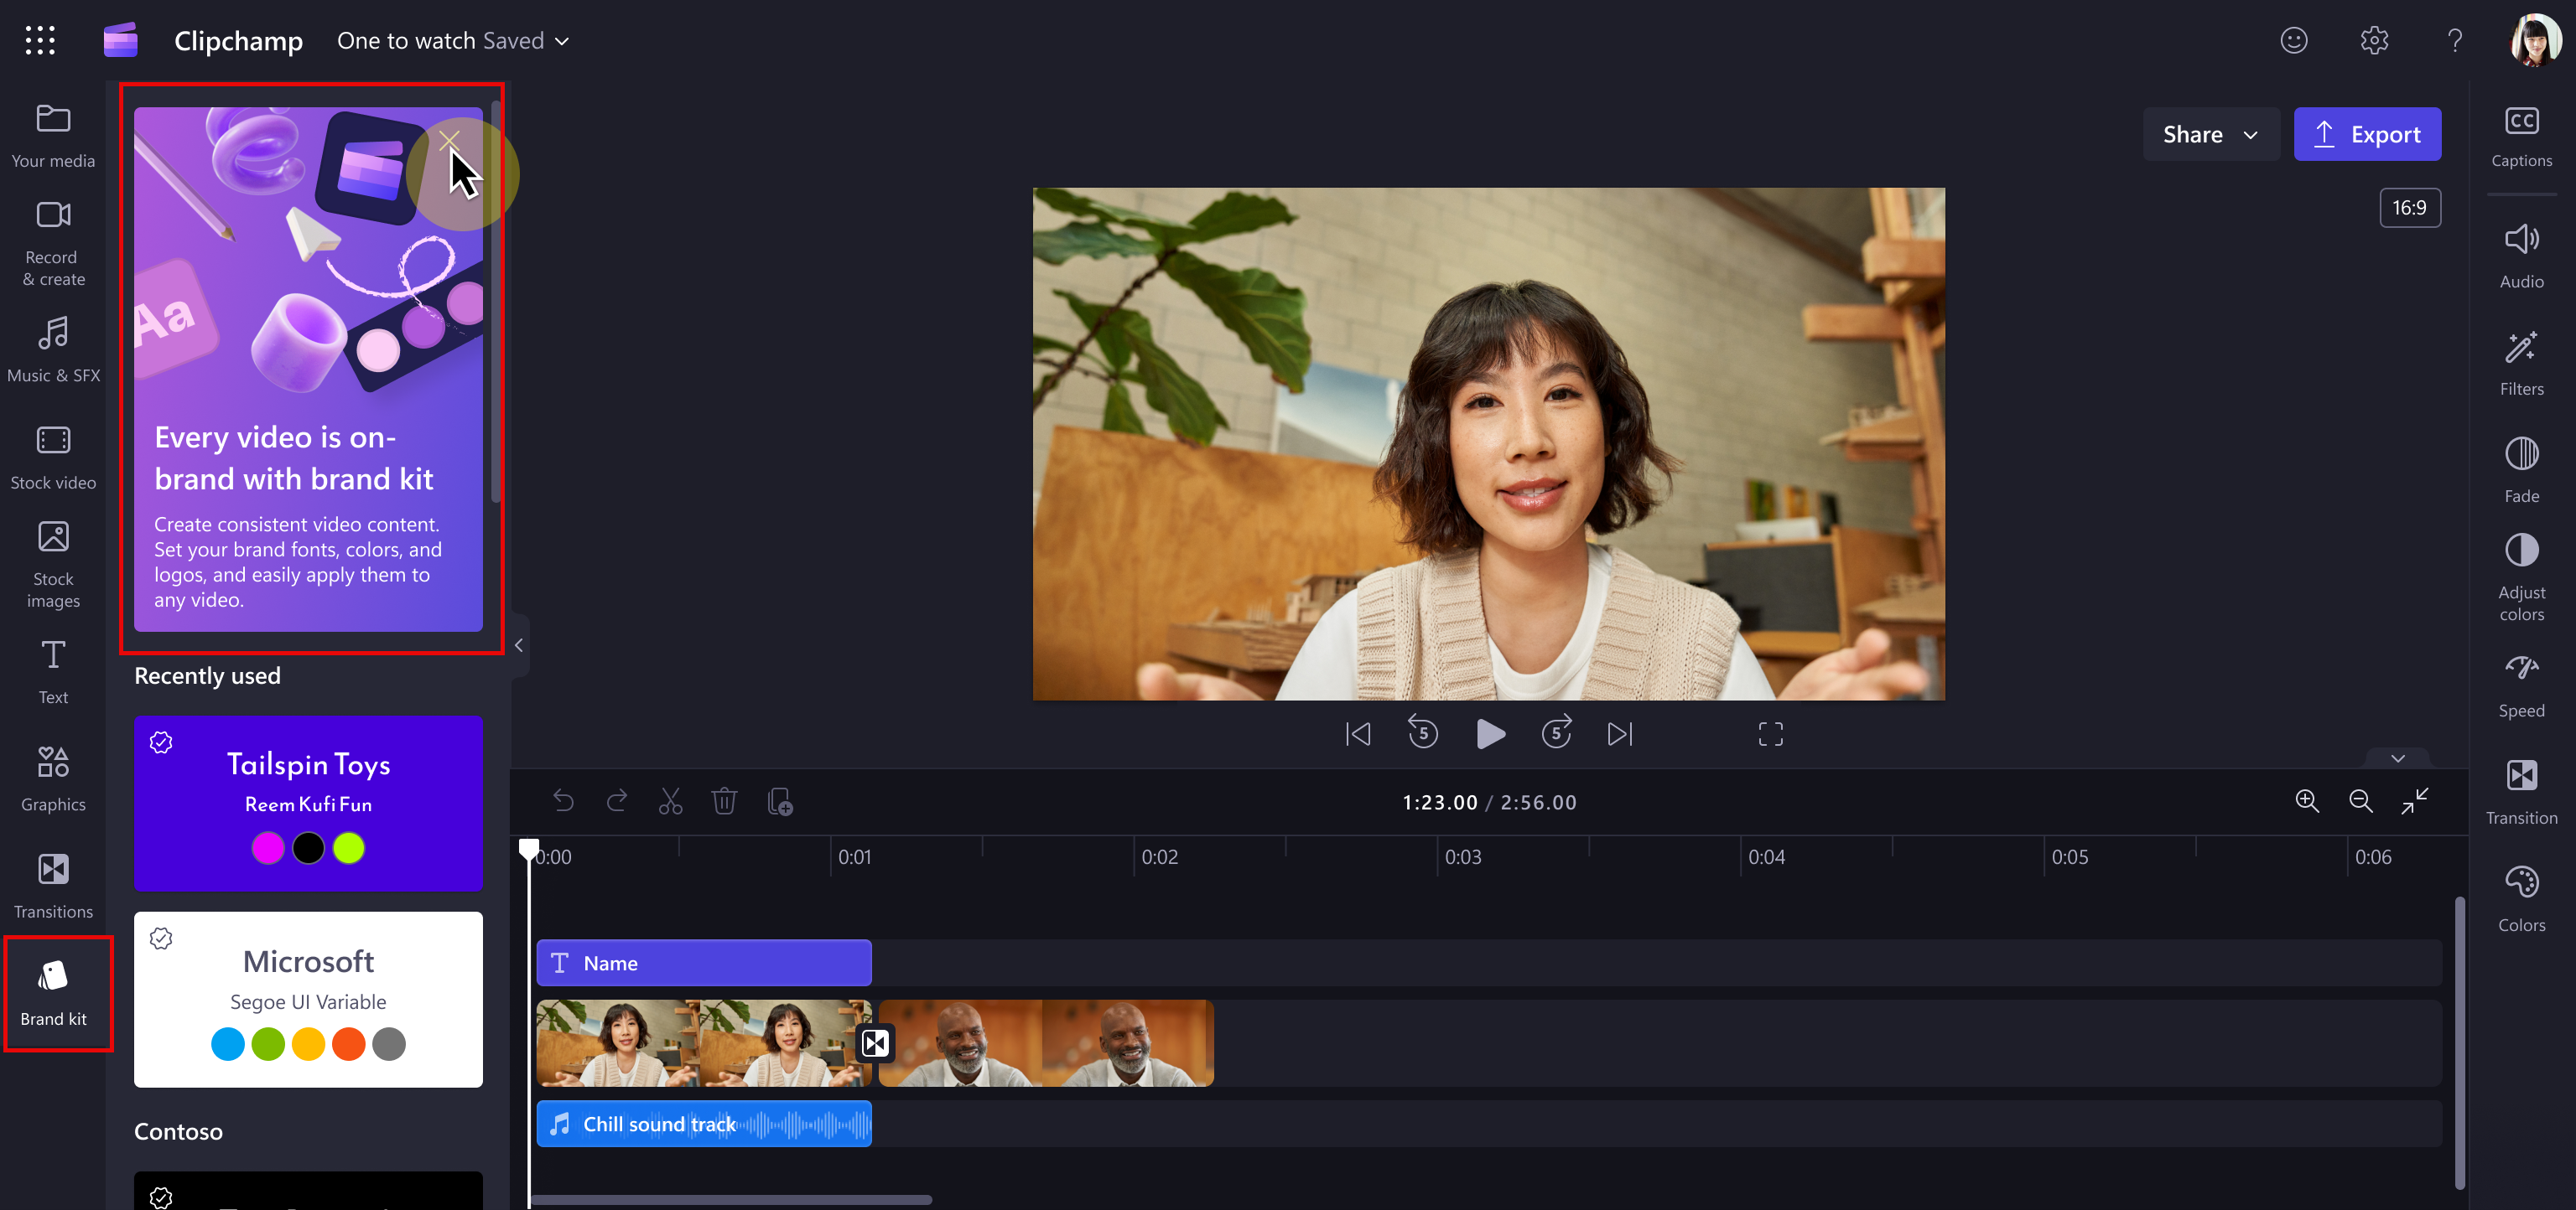
Task: Toggle Tailspin Toys brand kit settings
Action: tap(159, 742)
